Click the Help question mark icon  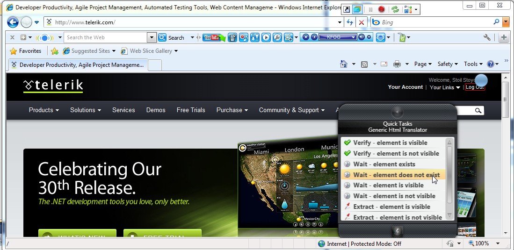point(491,64)
